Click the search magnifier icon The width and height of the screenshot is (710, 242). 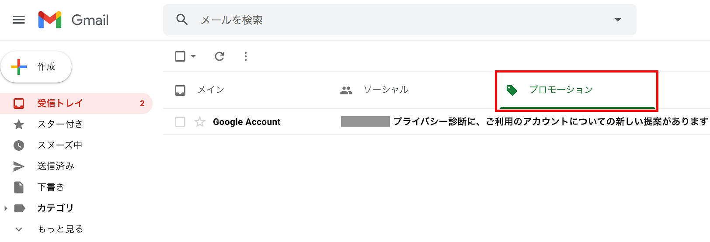click(x=182, y=20)
